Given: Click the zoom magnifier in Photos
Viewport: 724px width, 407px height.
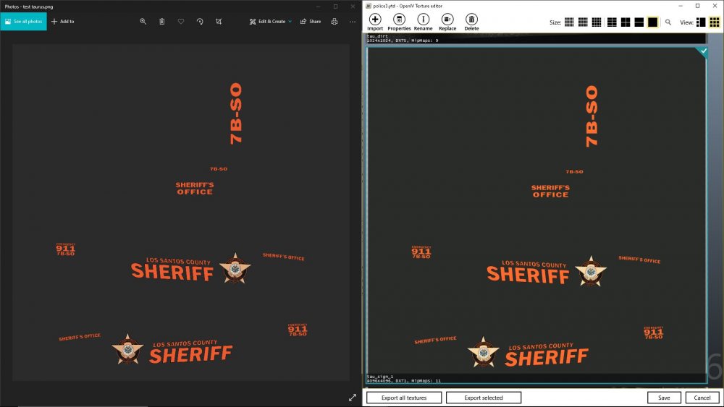Looking at the screenshot, I should [143, 22].
